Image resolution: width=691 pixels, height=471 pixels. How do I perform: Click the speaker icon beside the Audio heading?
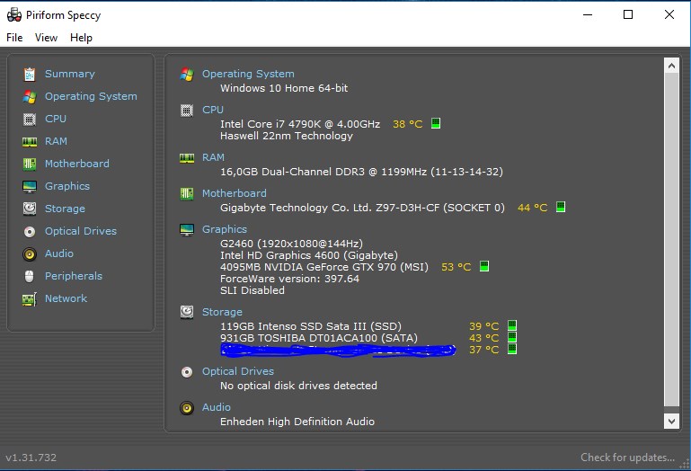point(187,408)
